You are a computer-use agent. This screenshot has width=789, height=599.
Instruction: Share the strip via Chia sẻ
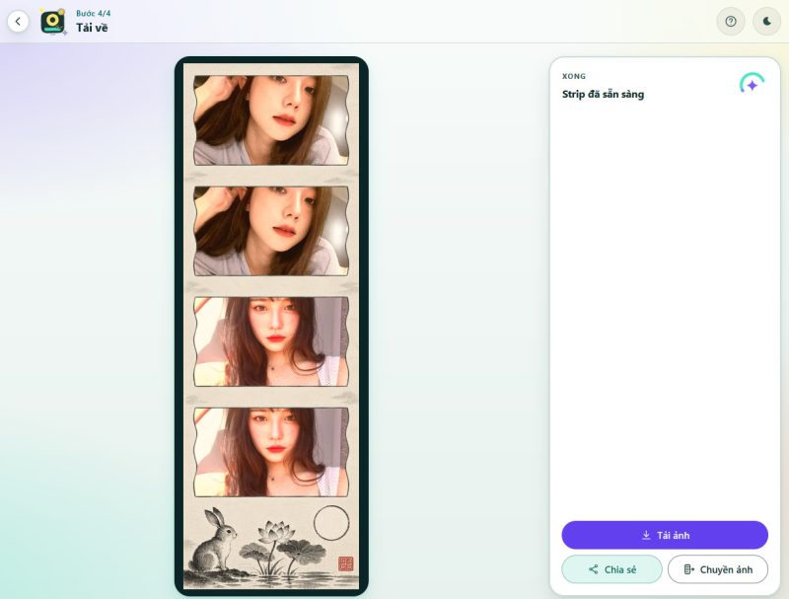611,569
